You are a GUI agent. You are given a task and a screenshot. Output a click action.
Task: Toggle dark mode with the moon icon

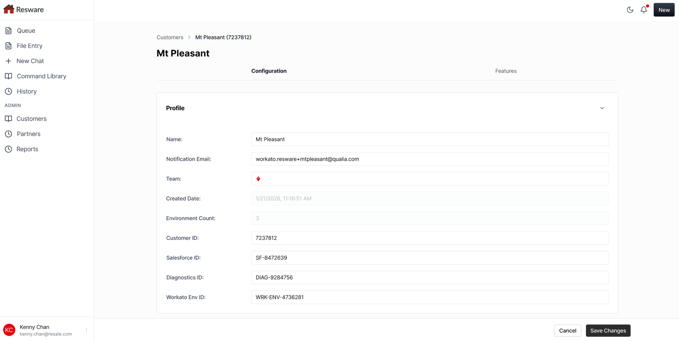coord(630,10)
